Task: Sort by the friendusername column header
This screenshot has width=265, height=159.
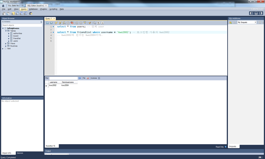Action: (68, 82)
